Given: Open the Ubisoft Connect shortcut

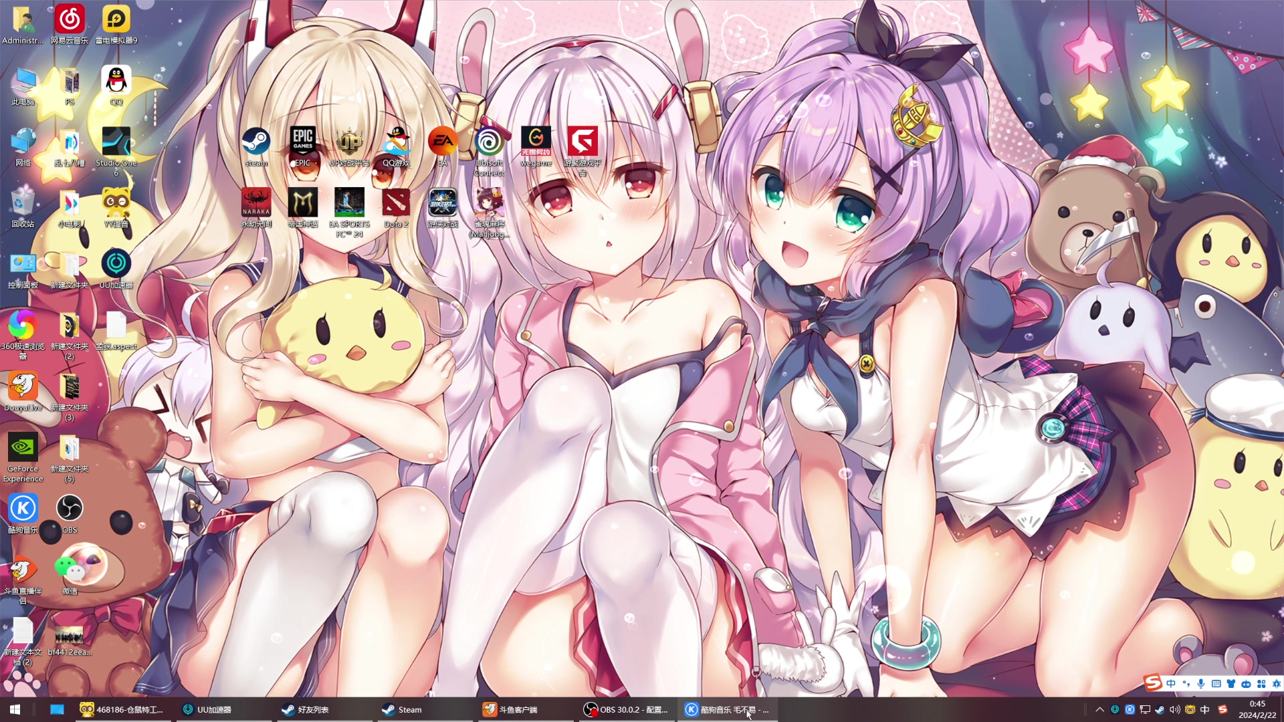Looking at the screenshot, I should coord(490,142).
